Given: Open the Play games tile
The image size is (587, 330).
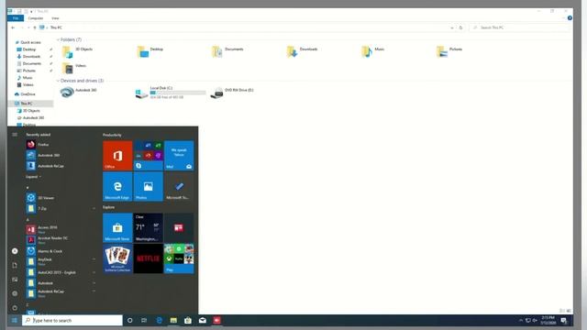Looking at the screenshot, I should 179,258.
